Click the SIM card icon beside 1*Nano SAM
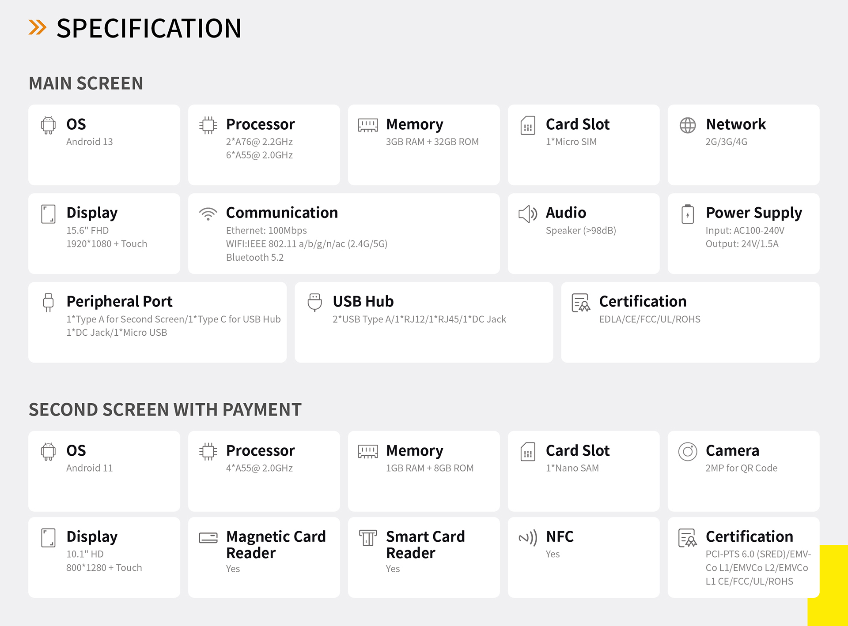The image size is (848, 626). 527,452
